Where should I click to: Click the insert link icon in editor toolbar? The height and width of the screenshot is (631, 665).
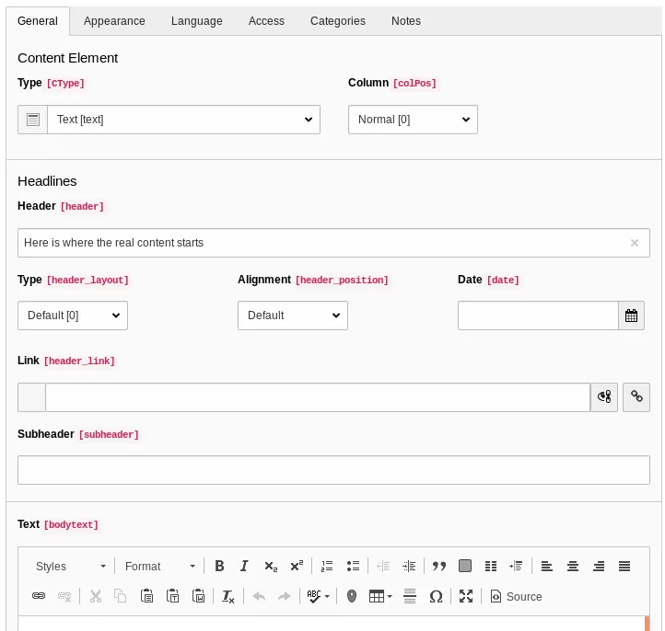(39, 597)
